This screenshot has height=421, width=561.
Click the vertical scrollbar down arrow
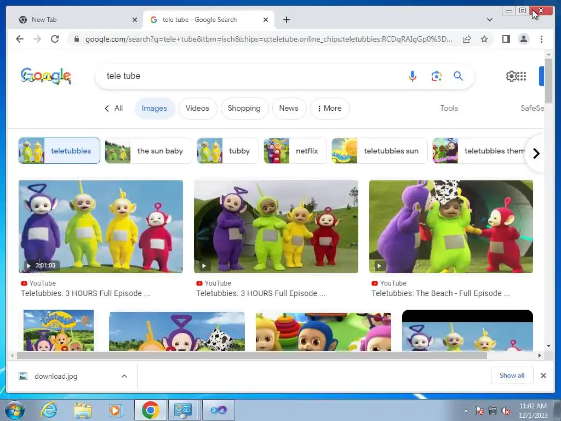(x=548, y=346)
